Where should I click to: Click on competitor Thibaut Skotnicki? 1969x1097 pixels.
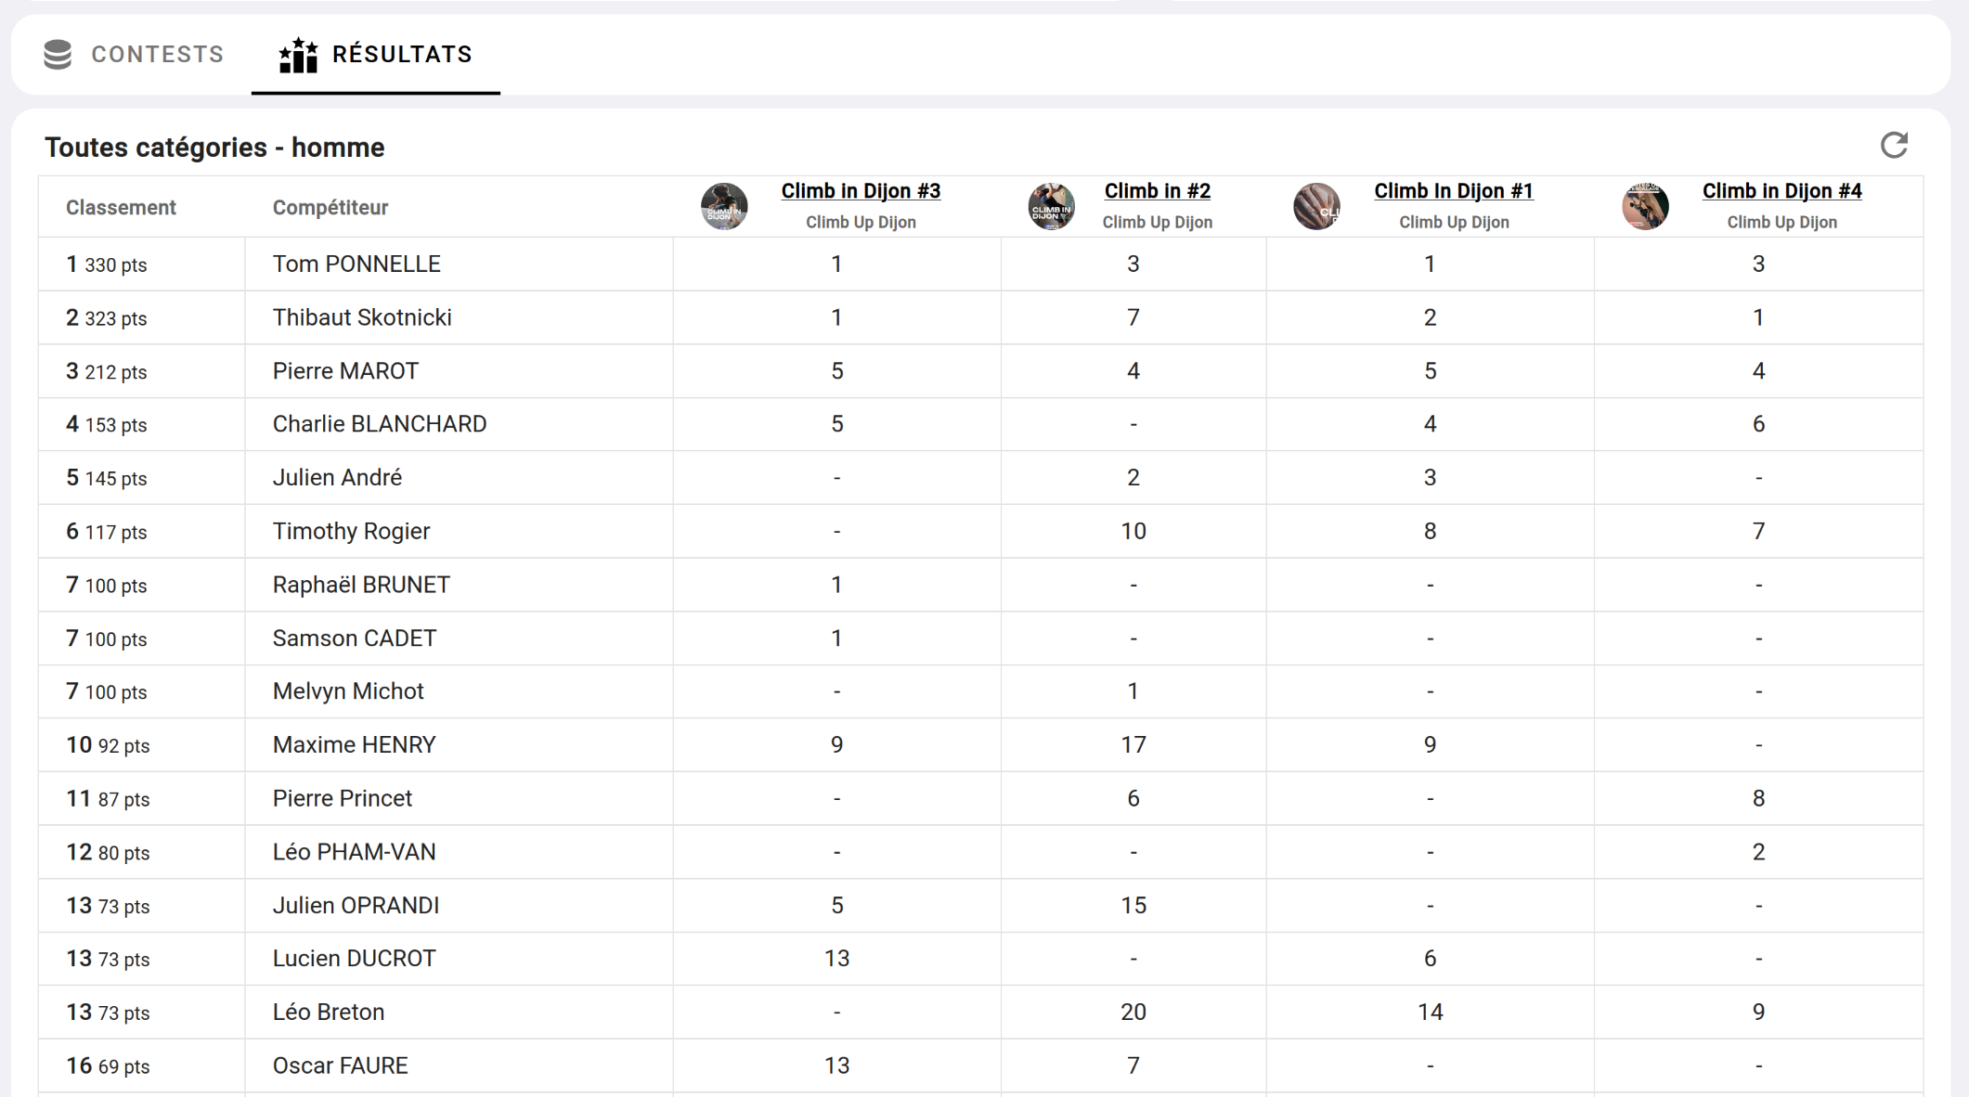coord(362,318)
